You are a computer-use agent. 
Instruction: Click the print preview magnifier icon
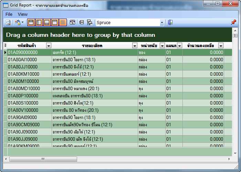8,22
